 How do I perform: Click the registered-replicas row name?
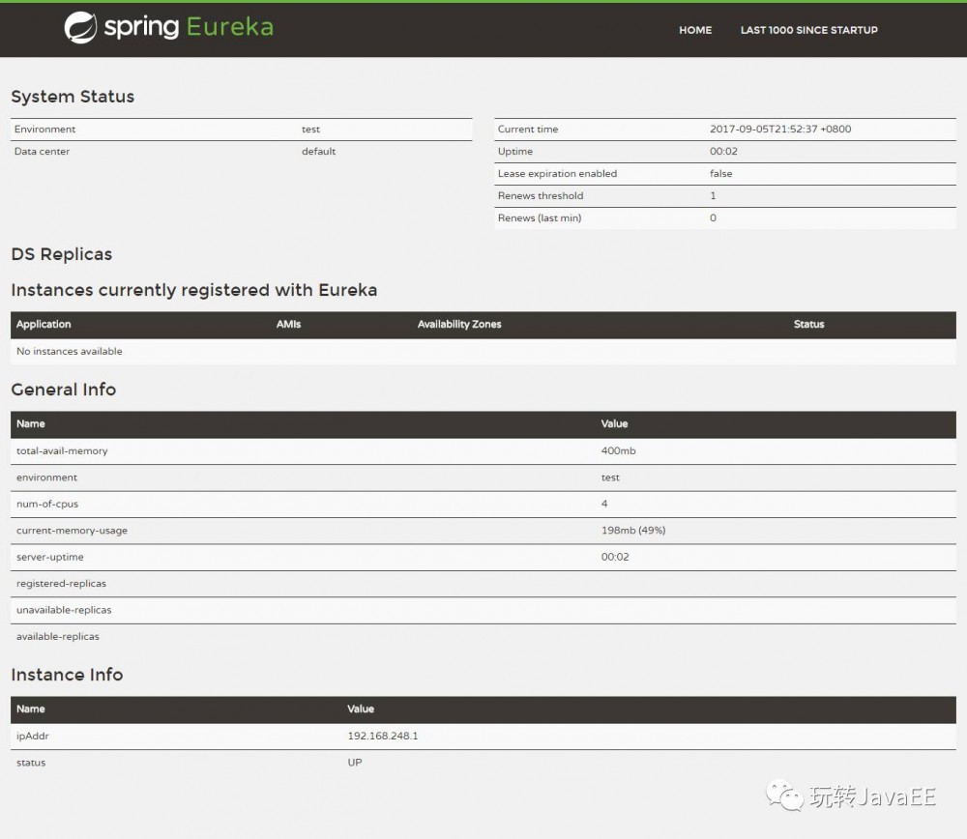point(61,584)
